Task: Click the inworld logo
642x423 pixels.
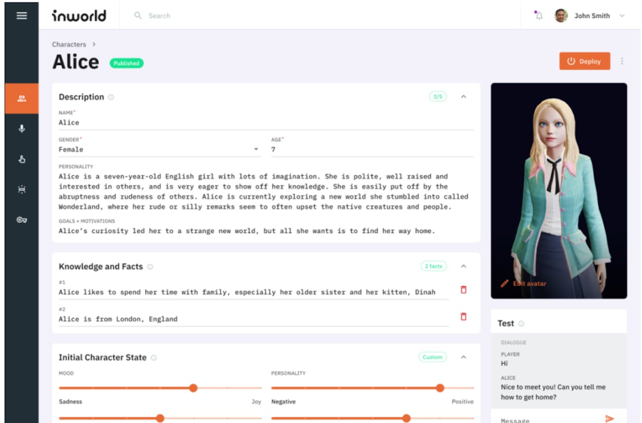Action: (x=79, y=16)
